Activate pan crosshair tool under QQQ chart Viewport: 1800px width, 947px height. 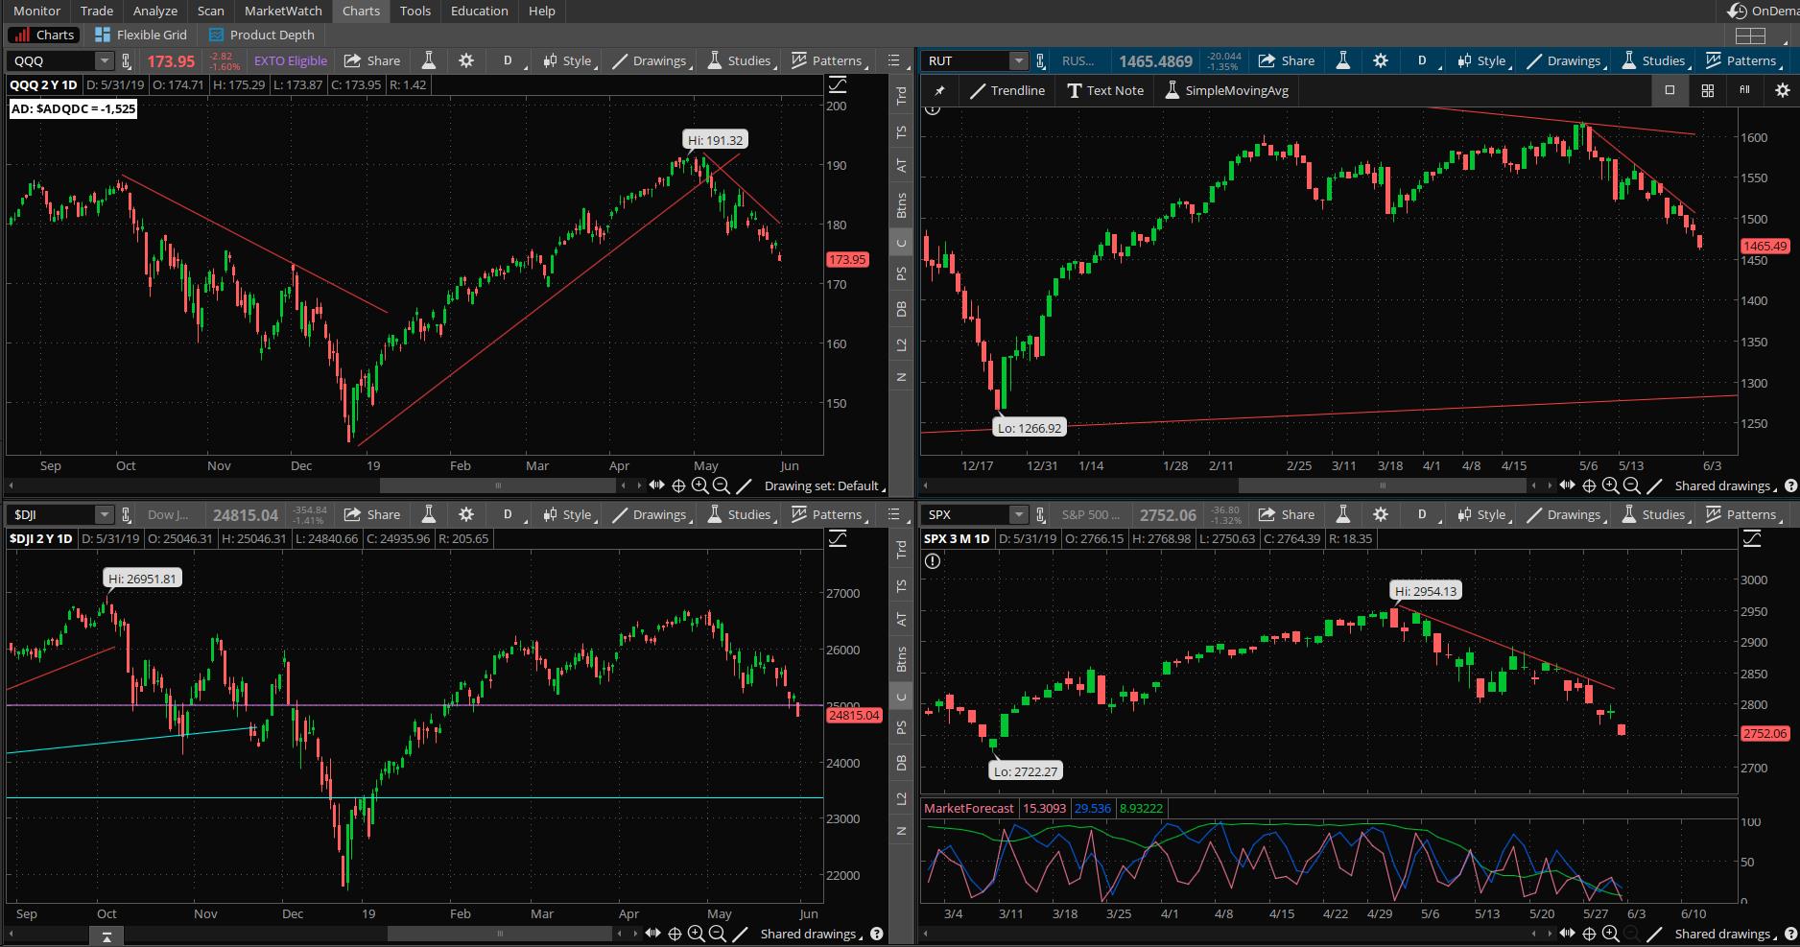point(678,485)
